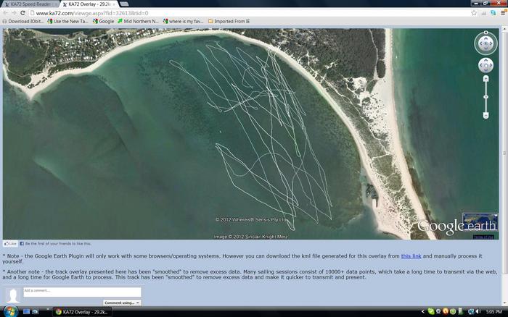508x317 pixels.
Task: Click the zoom out minus button
Action: [x=486, y=115]
